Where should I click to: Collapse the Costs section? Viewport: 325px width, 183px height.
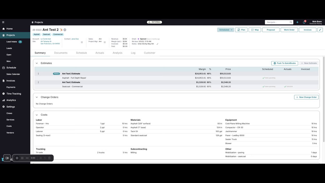tap(37, 115)
